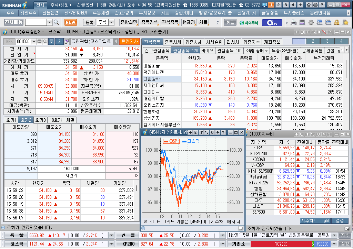Viewport: 353px width, 249px height.
Task: Switch to virtual screen 2 in title bar
Action: click(x=279, y=5)
